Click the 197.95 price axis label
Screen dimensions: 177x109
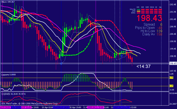[173, 71]
